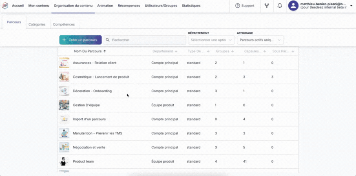Viewport: 356px width, 176px height.
Task: Open the Affichage display dropdown
Action: [x=260, y=40]
